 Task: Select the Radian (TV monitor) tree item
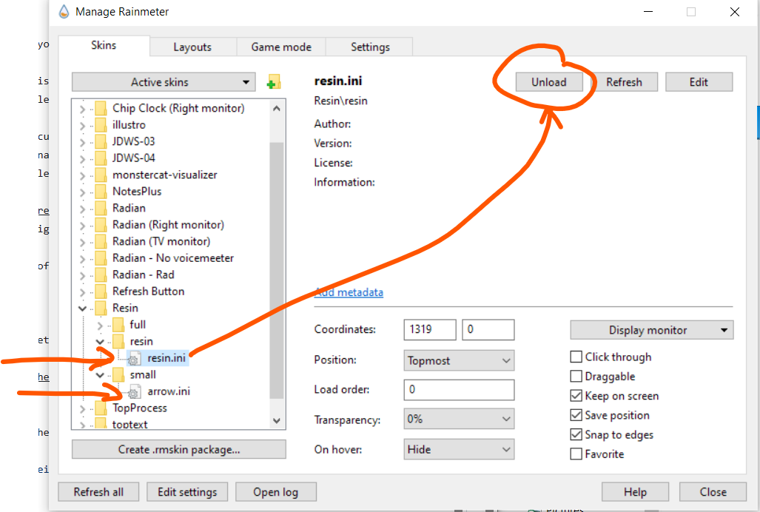(161, 241)
